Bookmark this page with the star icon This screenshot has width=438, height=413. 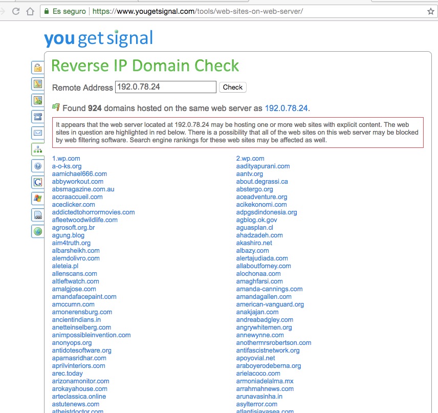(430, 11)
